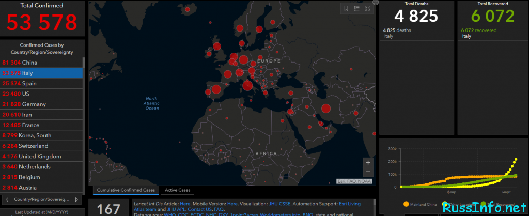Open the map legend icon
This screenshot has width=529, height=216.
click(357, 8)
